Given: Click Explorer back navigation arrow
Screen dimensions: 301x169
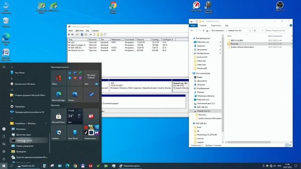Looking at the screenshot, I should click(192, 31).
